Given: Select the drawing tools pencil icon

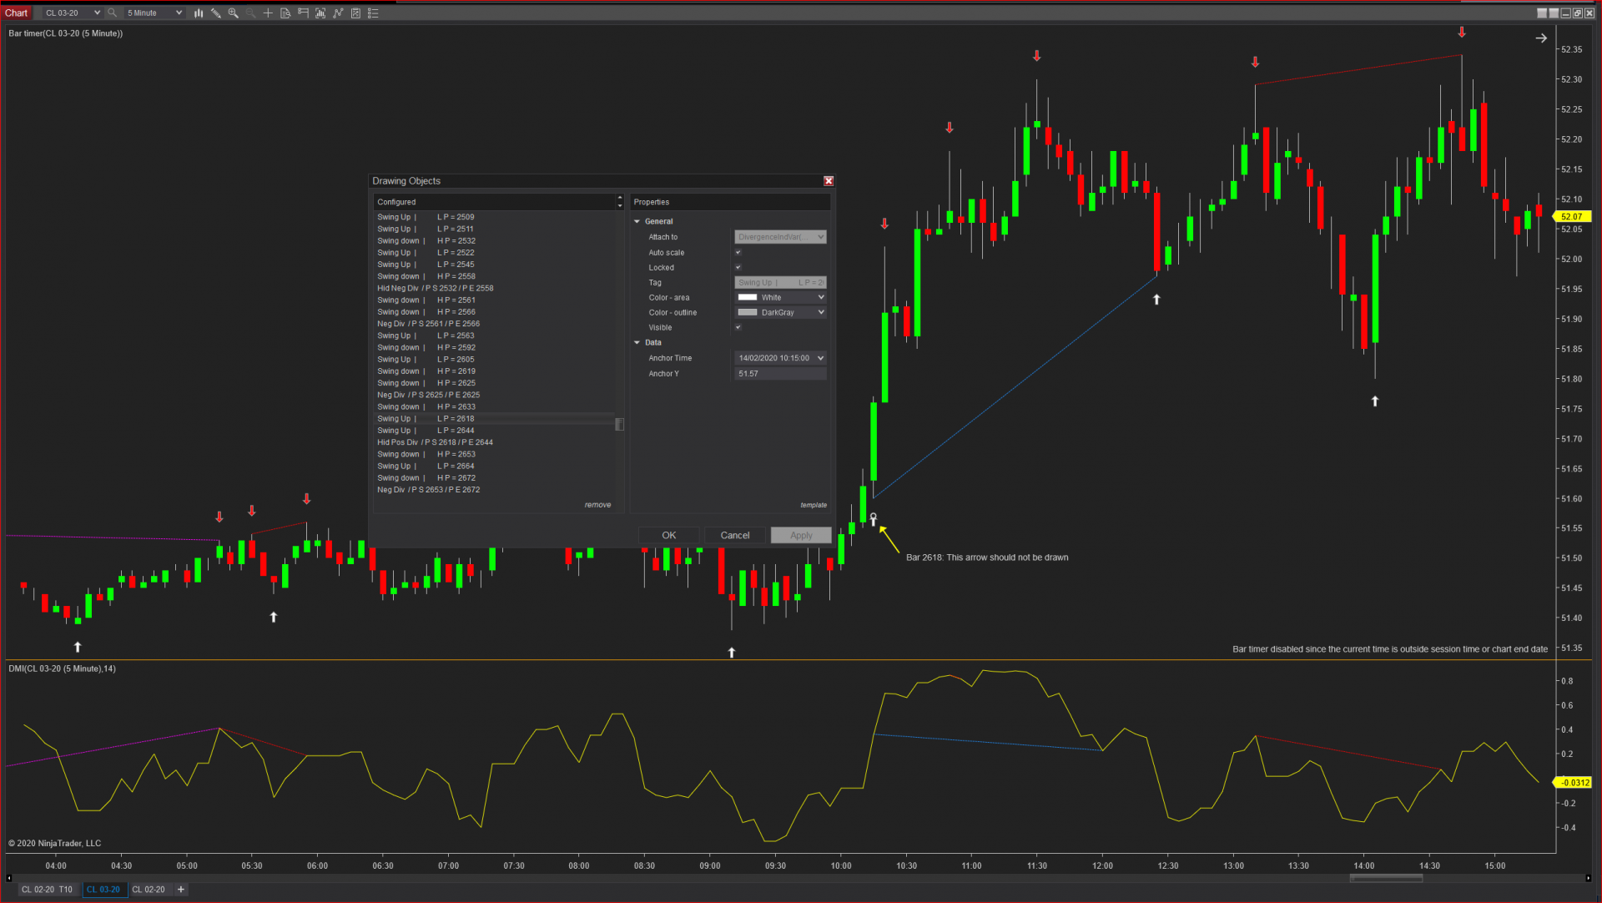Looking at the screenshot, I should tap(216, 13).
